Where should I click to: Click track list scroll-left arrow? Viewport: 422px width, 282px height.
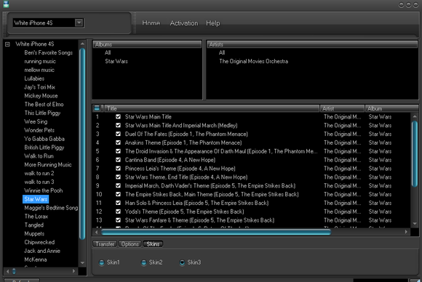(97, 232)
